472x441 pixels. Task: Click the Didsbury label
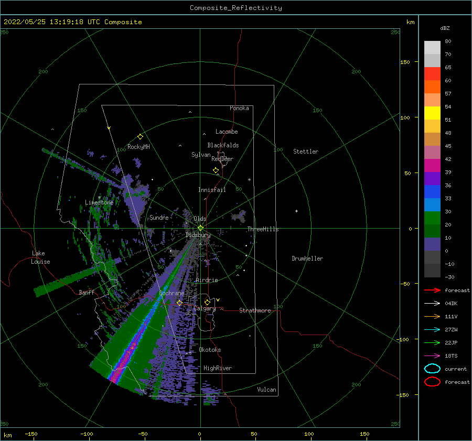pos(198,235)
